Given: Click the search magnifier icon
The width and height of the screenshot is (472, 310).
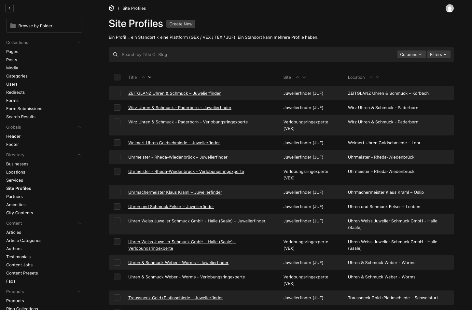Looking at the screenshot, I should 115,54.
